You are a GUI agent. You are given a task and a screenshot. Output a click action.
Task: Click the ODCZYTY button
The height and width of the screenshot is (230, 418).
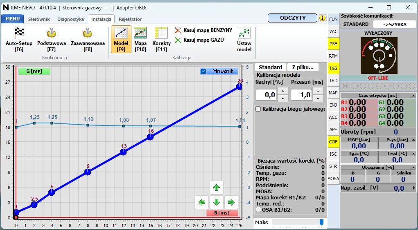click(292, 18)
